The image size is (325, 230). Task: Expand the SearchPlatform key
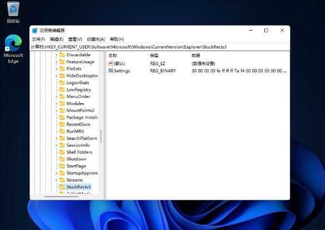coord(56,138)
